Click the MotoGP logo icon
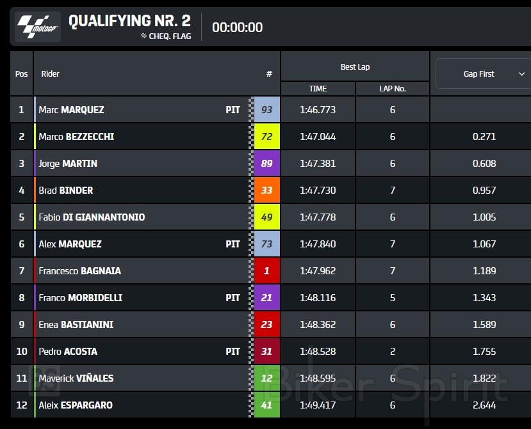Screen dimensions: 531x429 click(38, 27)
